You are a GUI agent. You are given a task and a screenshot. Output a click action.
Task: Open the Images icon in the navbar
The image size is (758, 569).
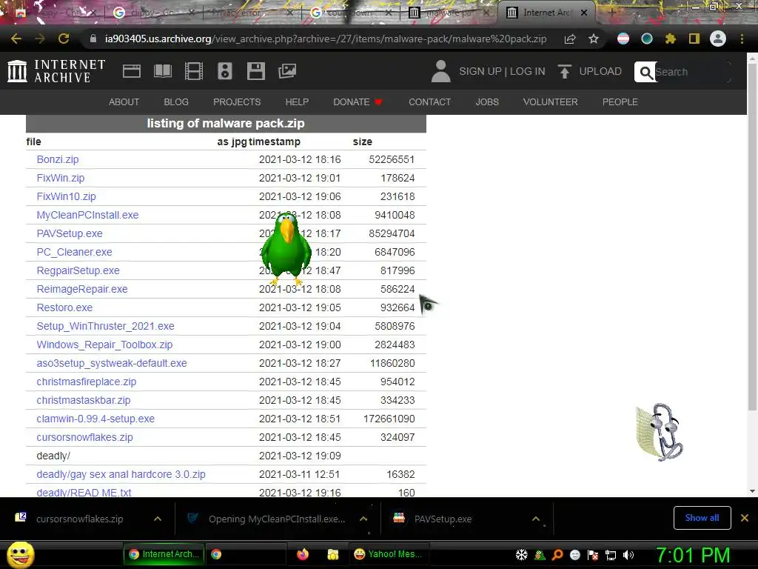287,71
